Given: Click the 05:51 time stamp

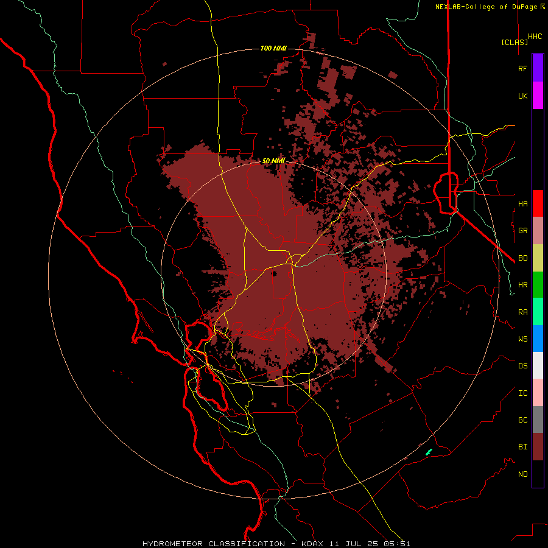Looking at the screenshot, I should coord(398,544).
